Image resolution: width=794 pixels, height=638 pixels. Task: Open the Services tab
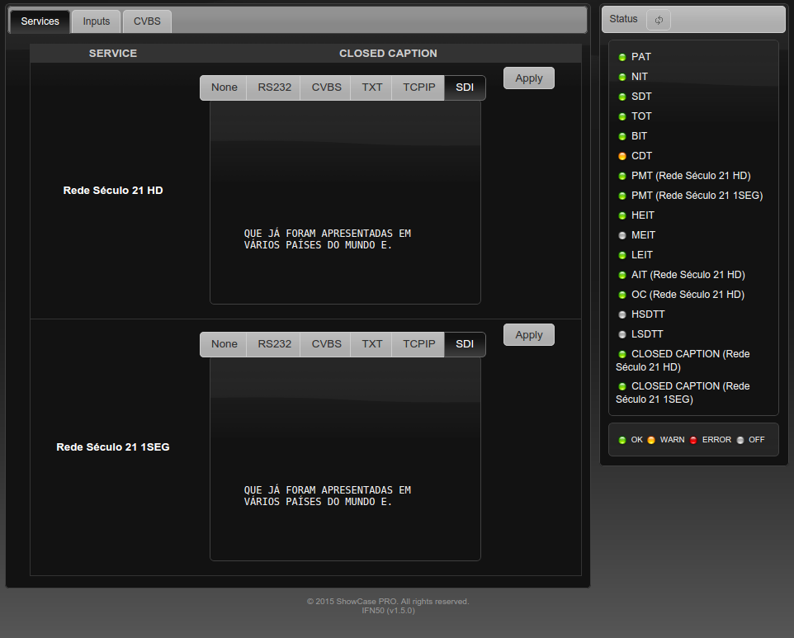[x=40, y=21]
